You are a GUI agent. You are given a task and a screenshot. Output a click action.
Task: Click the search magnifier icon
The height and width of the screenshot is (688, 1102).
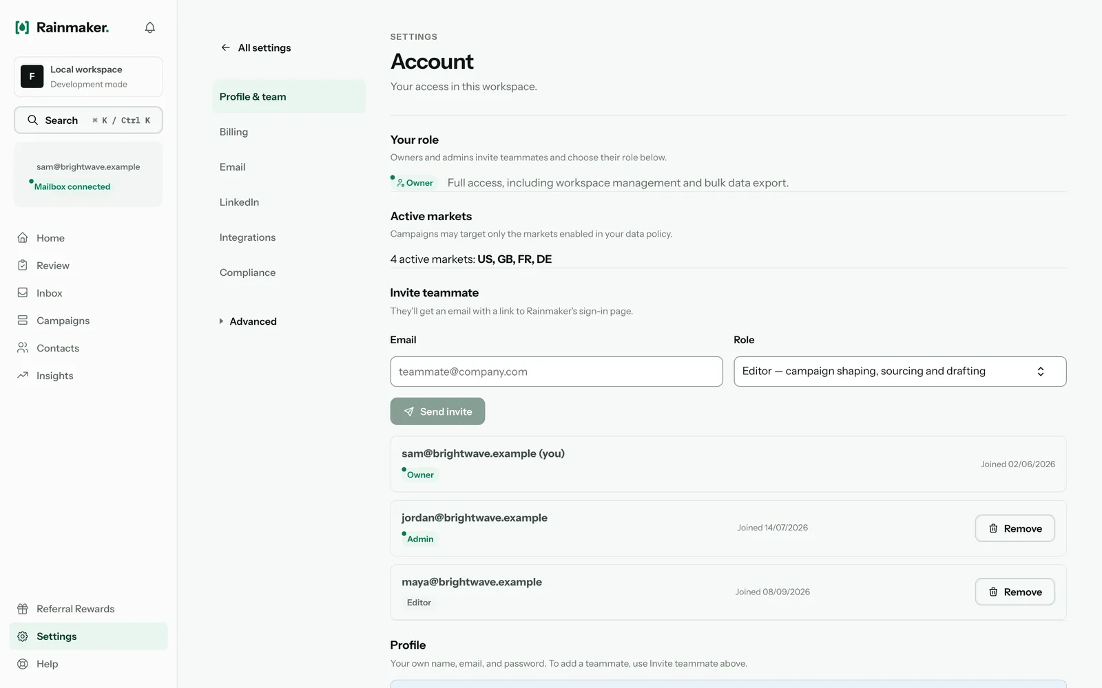(x=32, y=120)
